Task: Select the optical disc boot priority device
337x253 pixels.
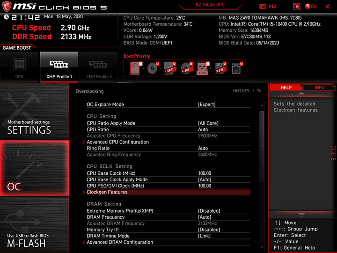Action: click(x=153, y=68)
